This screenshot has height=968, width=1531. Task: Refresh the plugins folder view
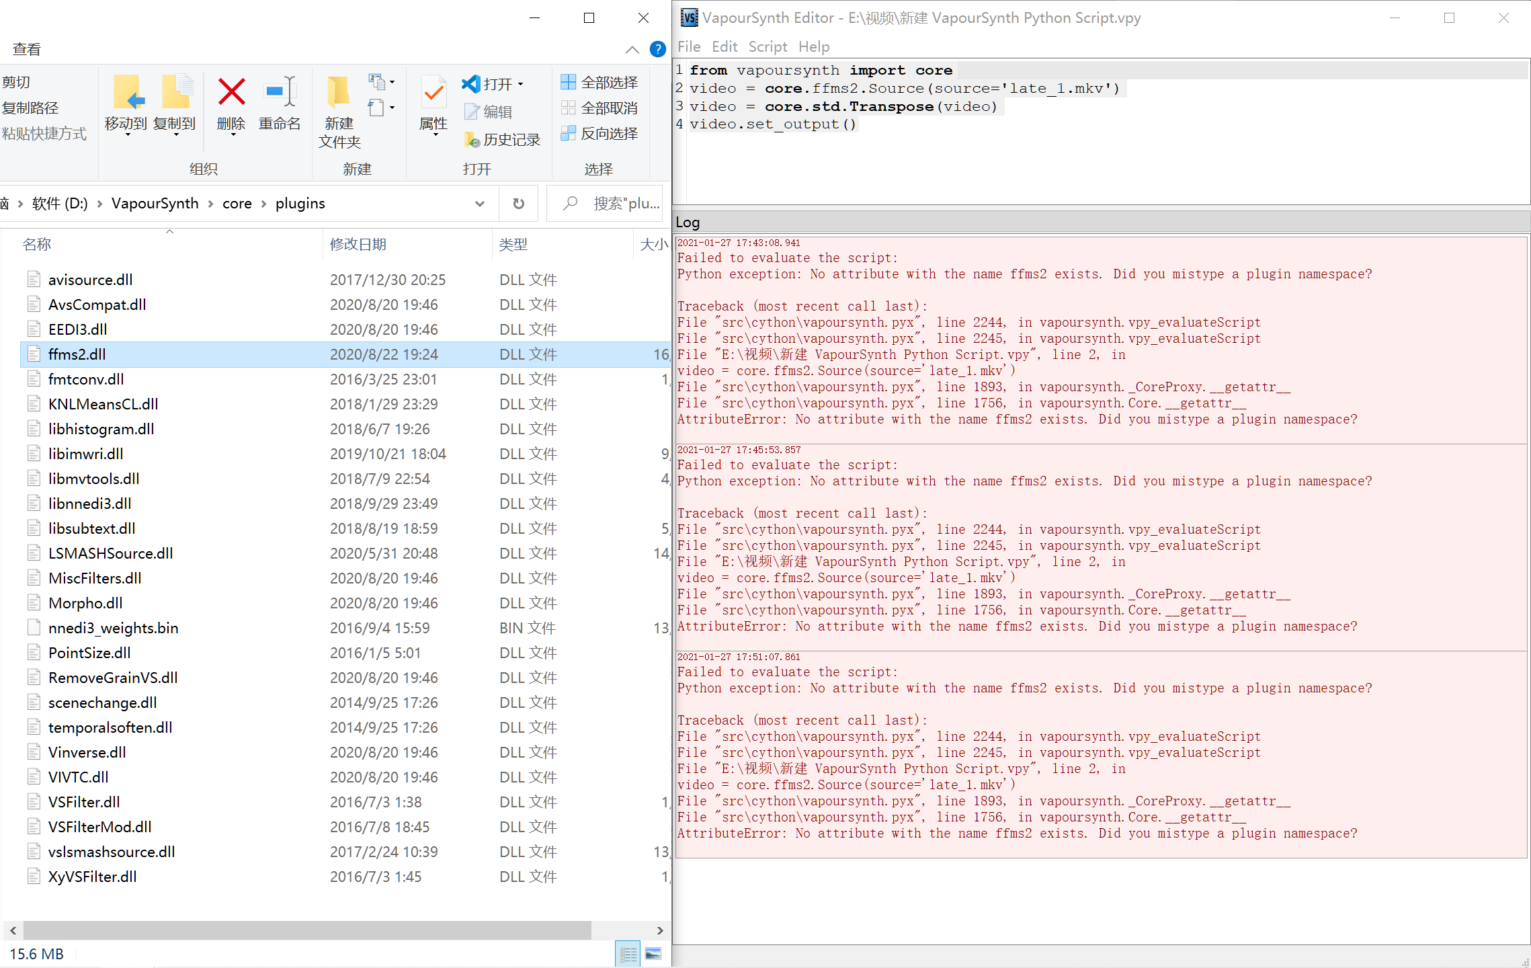518,203
